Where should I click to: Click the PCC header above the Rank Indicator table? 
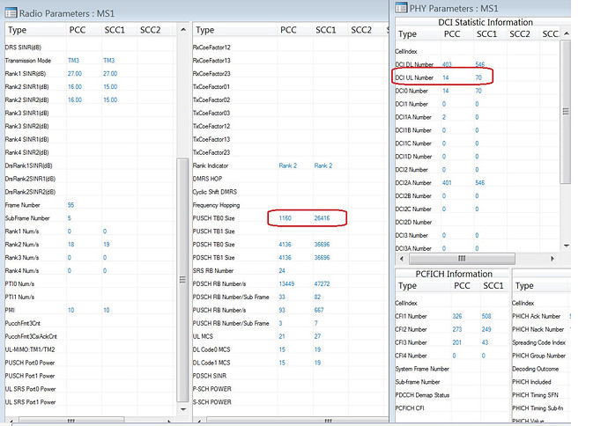tap(288, 30)
